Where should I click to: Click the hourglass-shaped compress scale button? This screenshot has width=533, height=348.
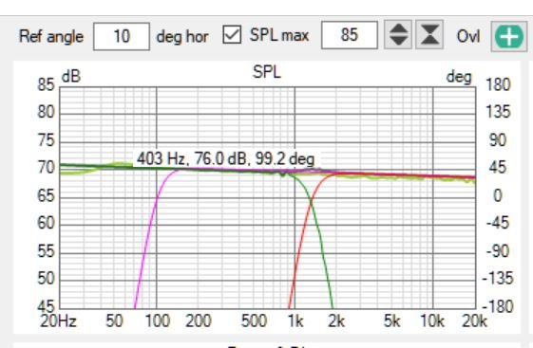click(429, 34)
